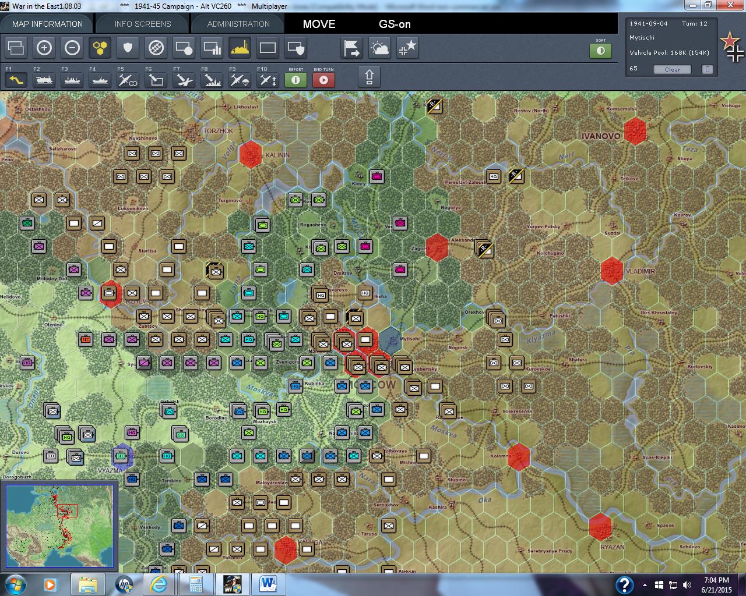
Task: Open the green REPORT info button
Action: (x=295, y=79)
